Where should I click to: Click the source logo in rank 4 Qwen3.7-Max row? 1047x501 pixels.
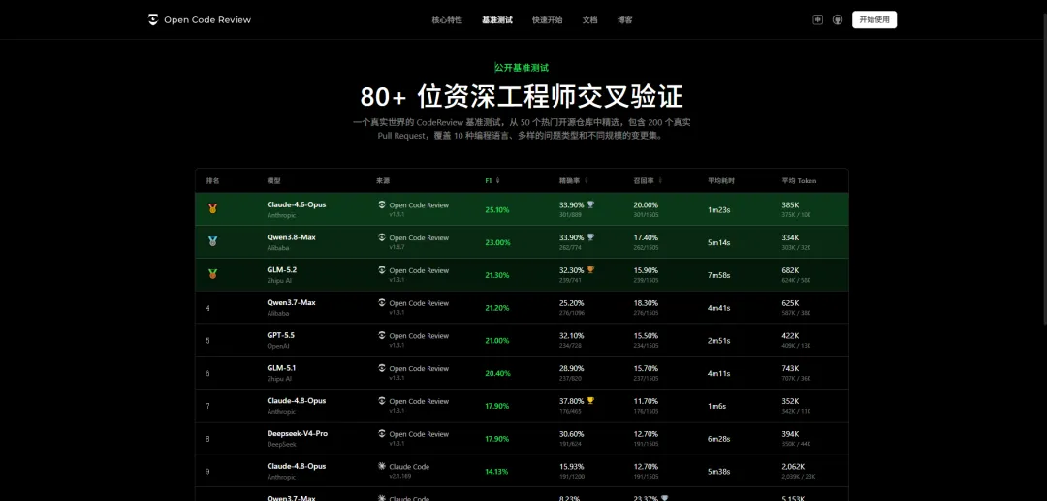(x=382, y=303)
